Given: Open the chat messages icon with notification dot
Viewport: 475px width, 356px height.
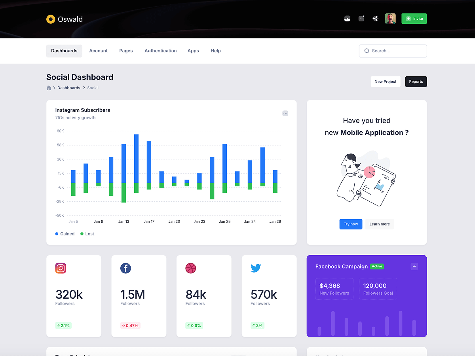Looking at the screenshot, I should (x=361, y=19).
